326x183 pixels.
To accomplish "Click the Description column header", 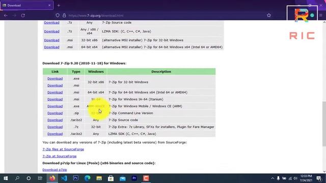I will point(161,72).
